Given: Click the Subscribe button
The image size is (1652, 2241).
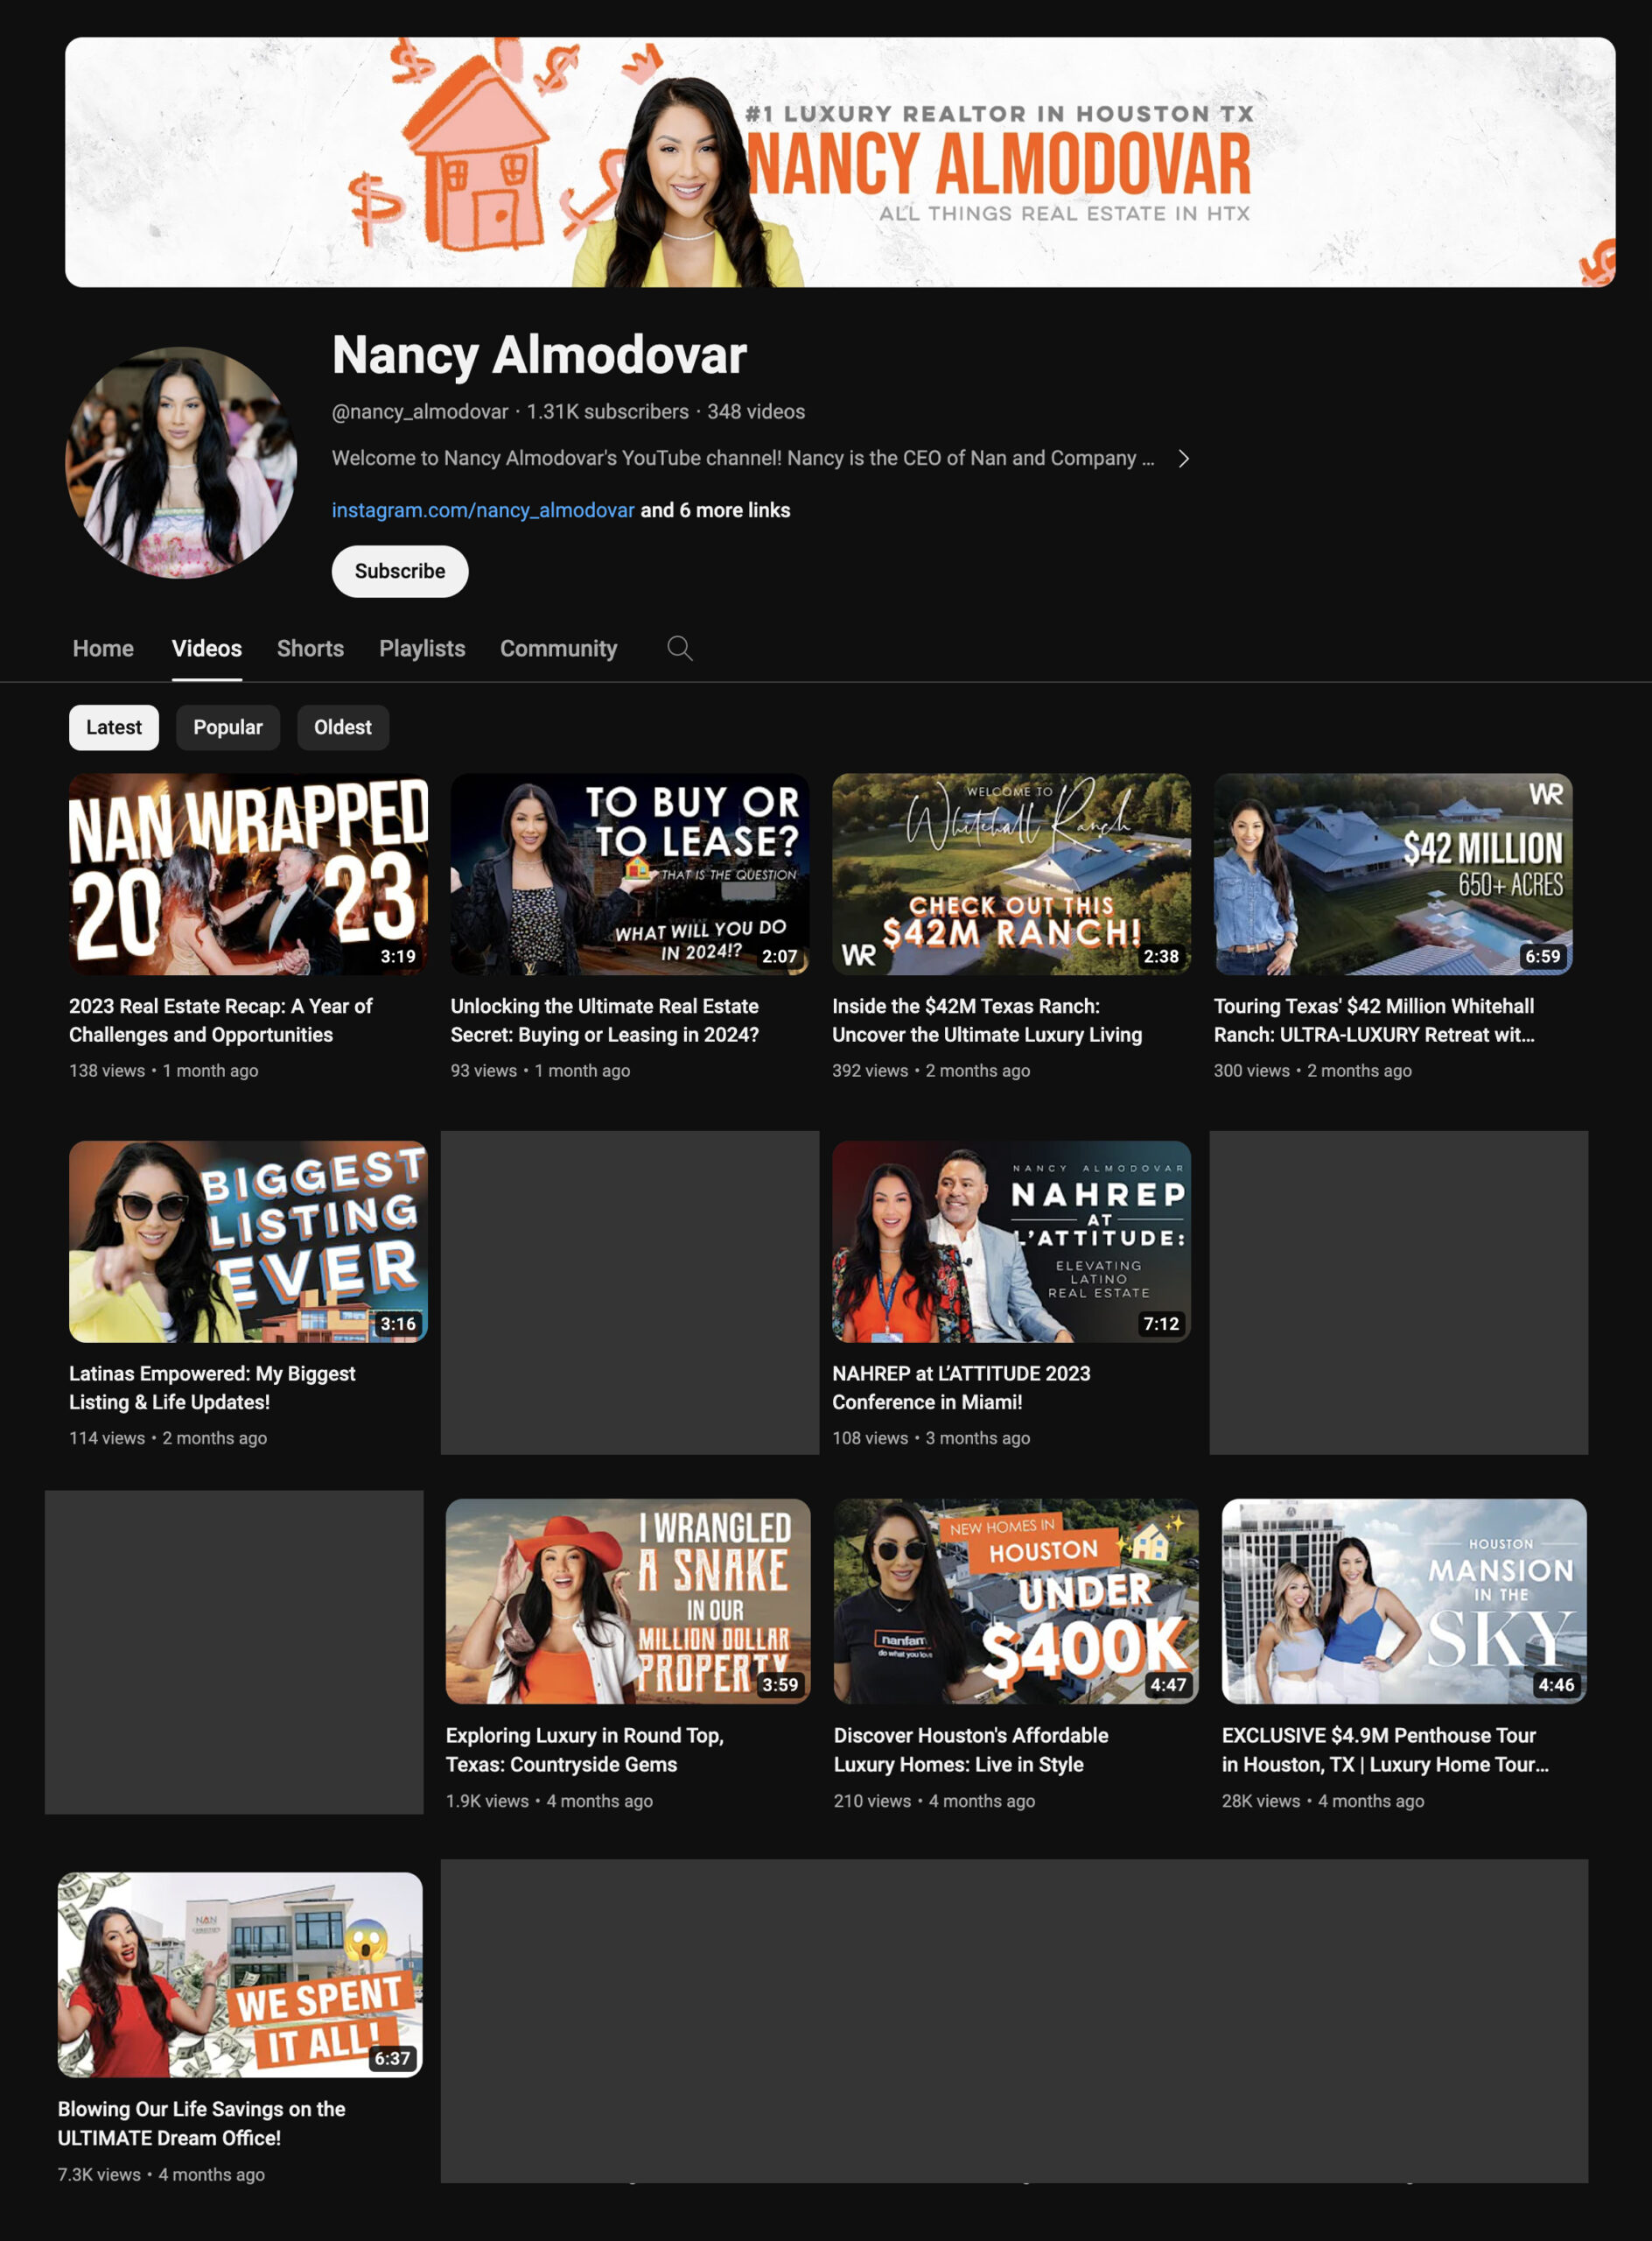Looking at the screenshot, I should coord(400,572).
